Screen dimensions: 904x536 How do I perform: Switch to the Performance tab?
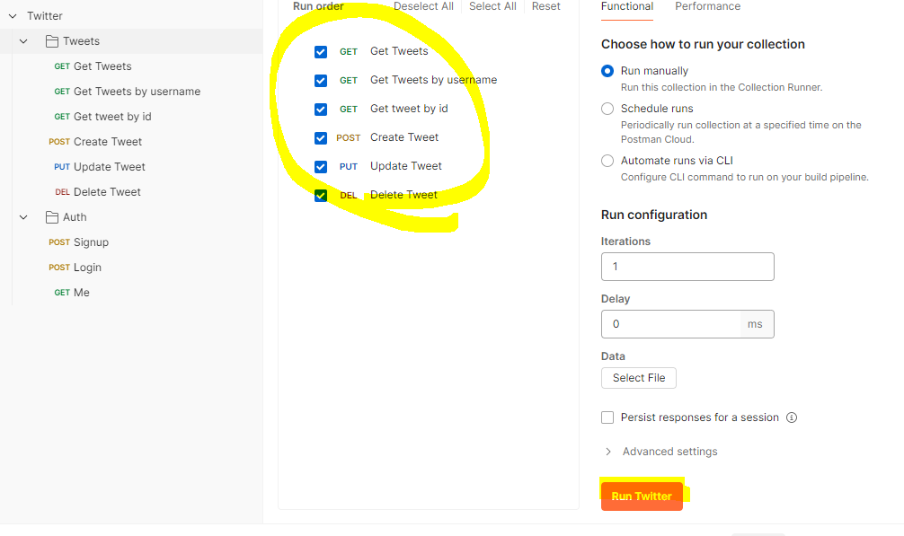tap(707, 7)
